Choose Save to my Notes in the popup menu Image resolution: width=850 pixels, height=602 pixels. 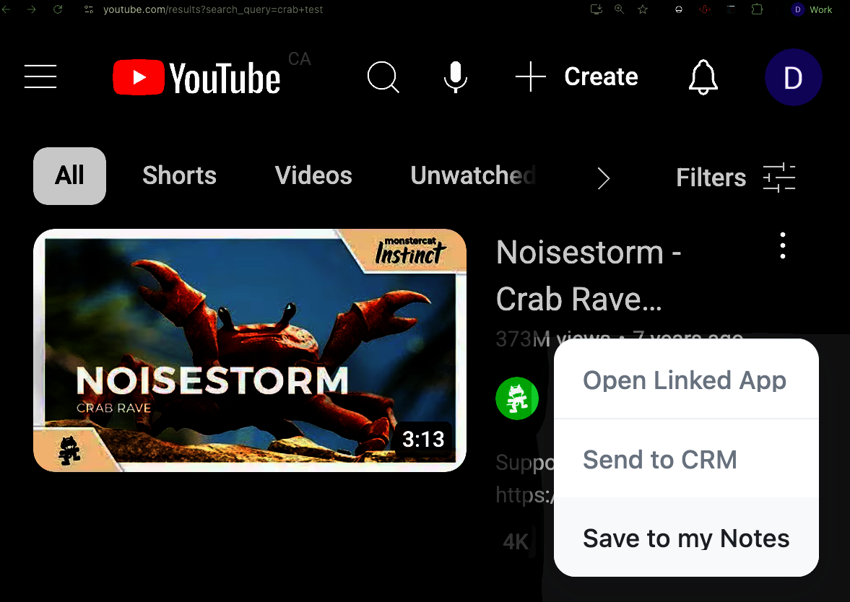[686, 538]
